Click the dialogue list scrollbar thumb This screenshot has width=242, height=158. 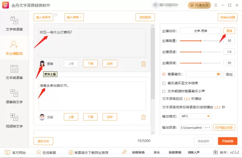pyautogui.click(x=153, y=63)
